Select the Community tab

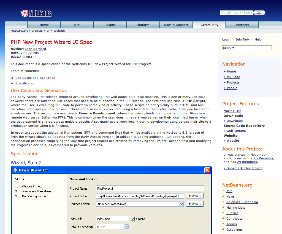point(209,25)
